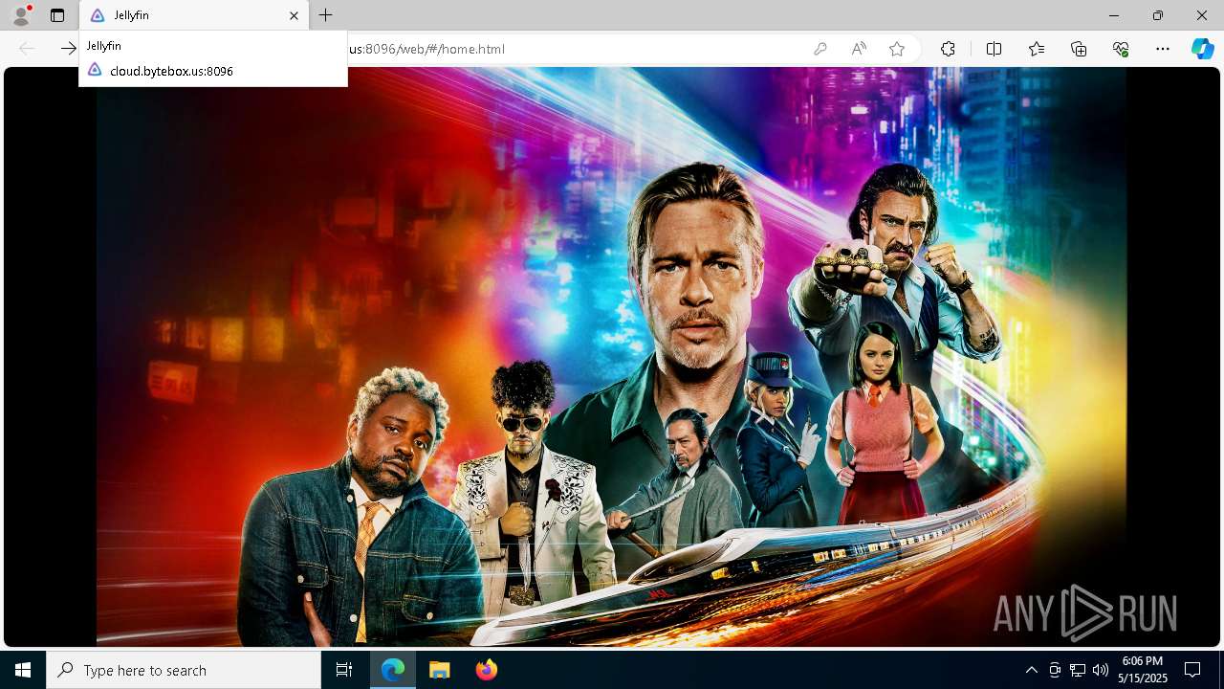Screen dimensions: 1224x689
Task: Click the Meet Now tray icon
Action: pyautogui.click(x=1055, y=670)
